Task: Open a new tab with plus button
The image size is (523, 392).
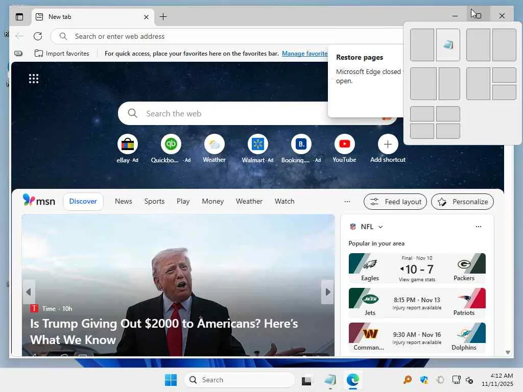Action: tap(163, 17)
